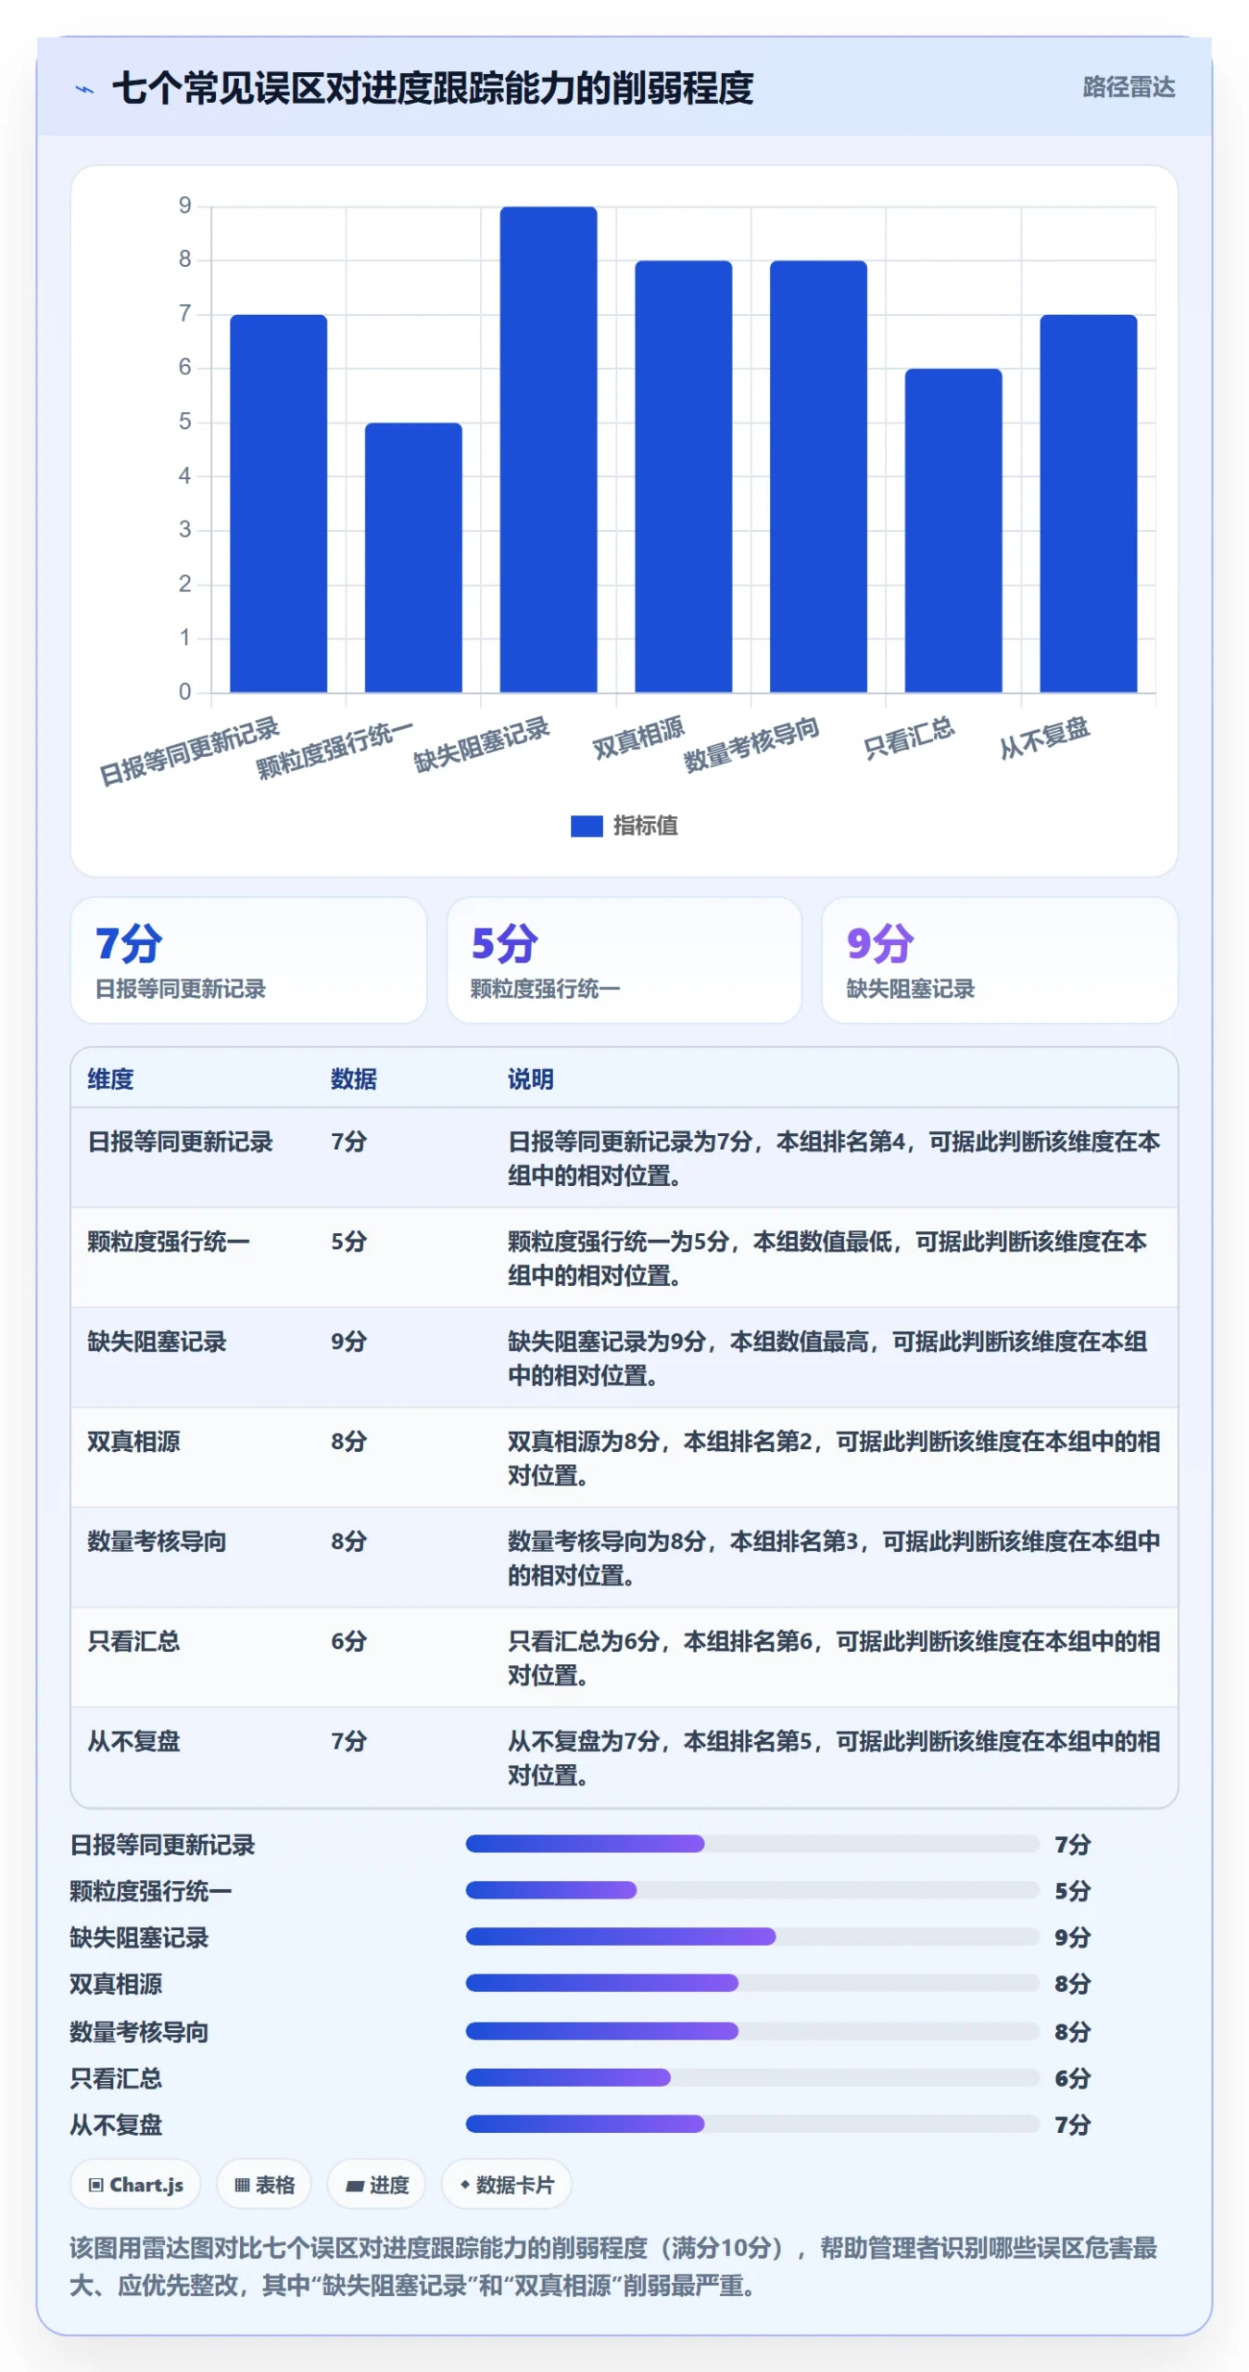Click the 只看汇总 bar in chart
Viewport: 1249px width, 2372px height.
[x=953, y=530]
